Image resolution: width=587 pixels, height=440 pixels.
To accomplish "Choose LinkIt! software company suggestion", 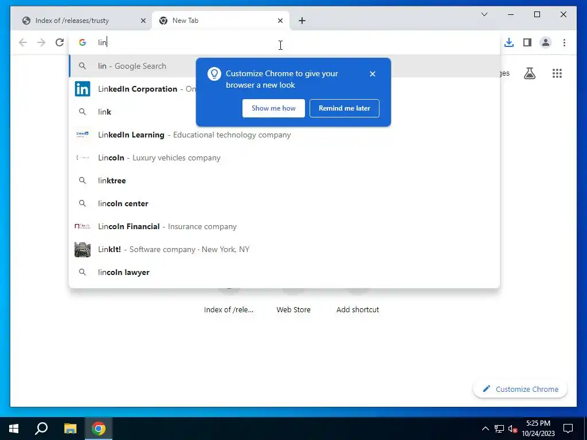I will 284,249.
